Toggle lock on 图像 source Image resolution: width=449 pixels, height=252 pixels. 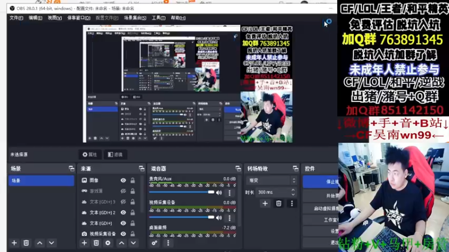click(x=132, y=180)
